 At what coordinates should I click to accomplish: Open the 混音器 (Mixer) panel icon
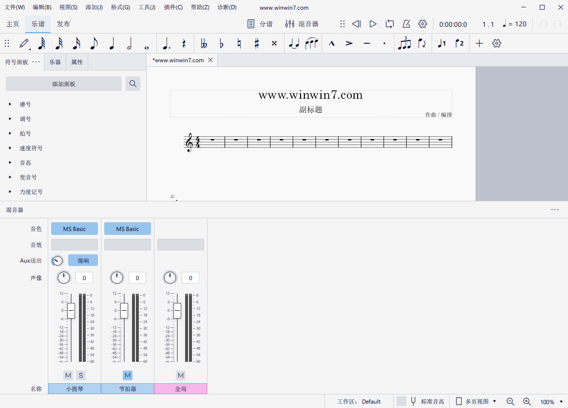pyautogui.click(x=289, y=23)
